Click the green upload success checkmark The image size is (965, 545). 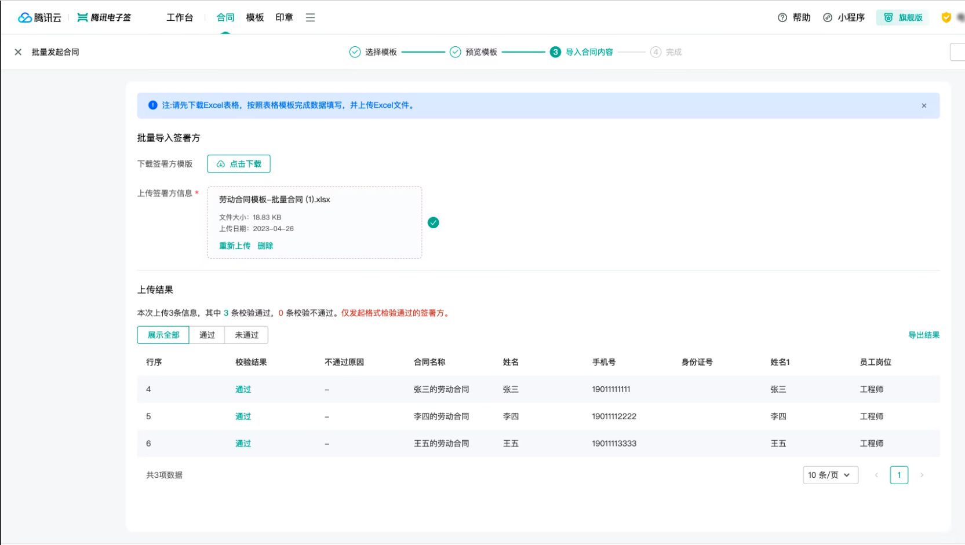434,222
